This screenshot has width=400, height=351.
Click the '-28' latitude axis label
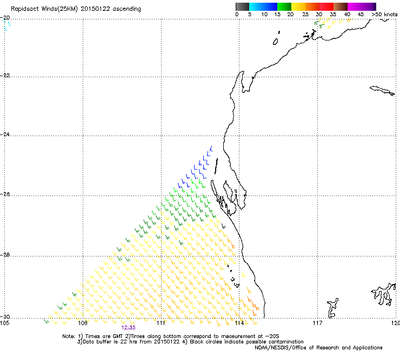tap(5, 255)
